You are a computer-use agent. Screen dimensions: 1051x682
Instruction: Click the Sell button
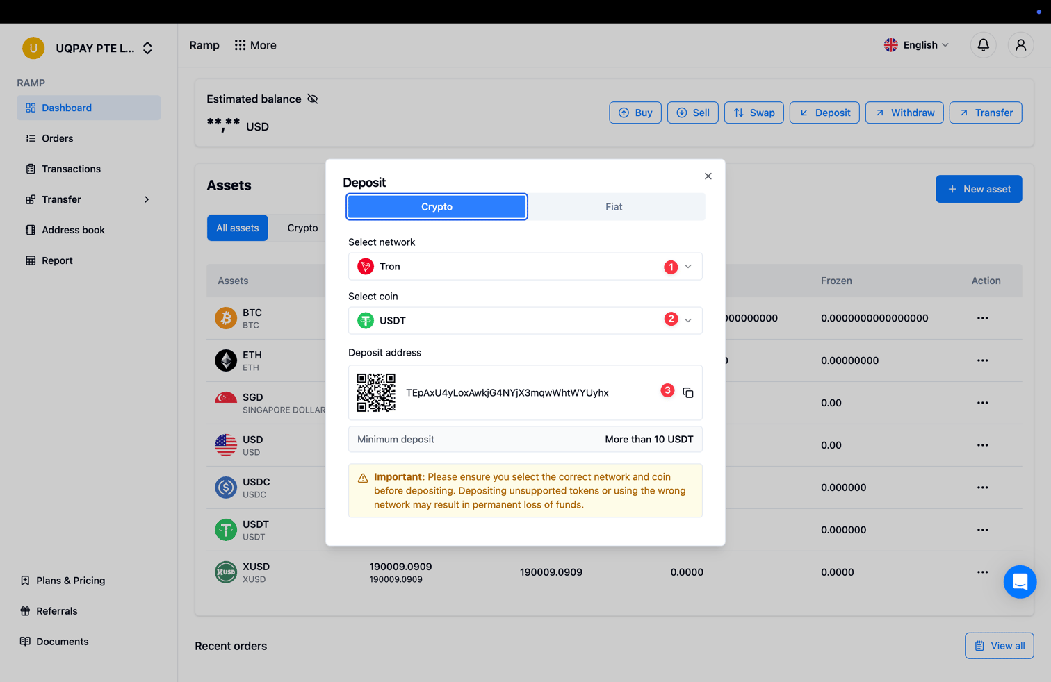tap(693, 113)
